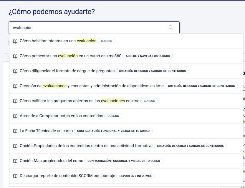Click CONFIGURACIÓN FUNCIONAL tag on 'Opción Mas propiedades' row

124,161
